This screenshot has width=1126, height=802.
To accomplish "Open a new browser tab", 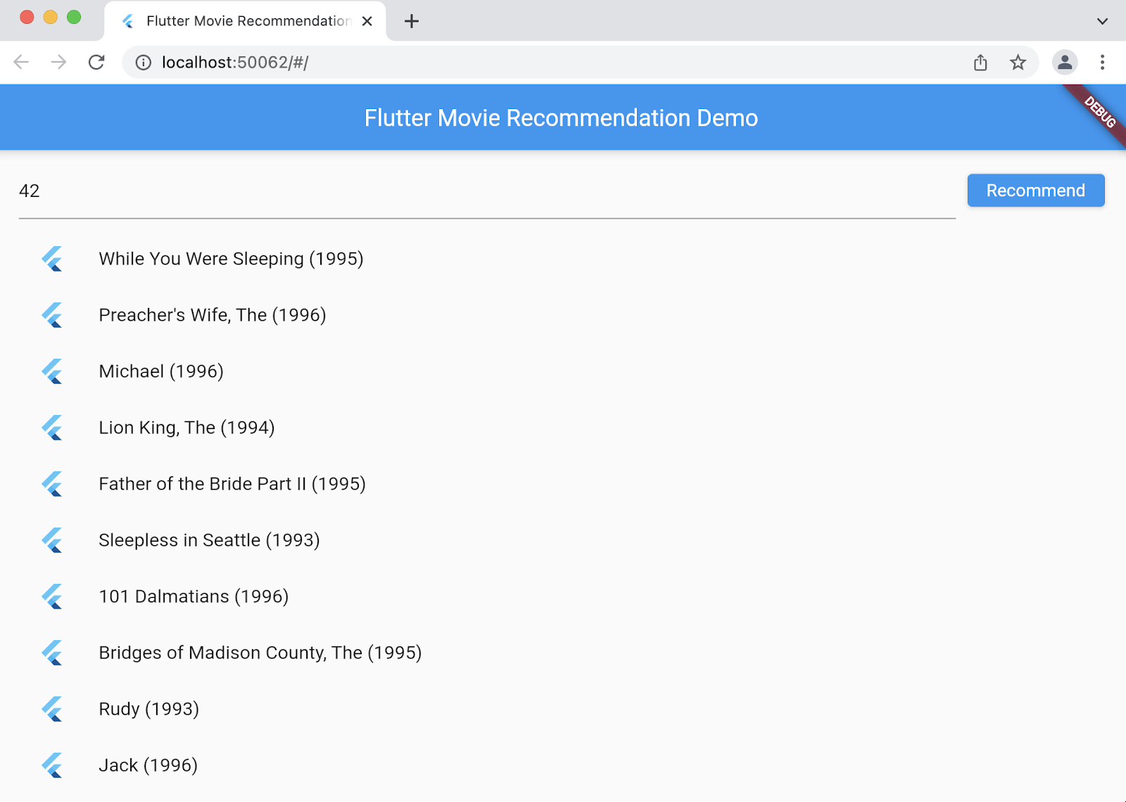I will point(412,21).
